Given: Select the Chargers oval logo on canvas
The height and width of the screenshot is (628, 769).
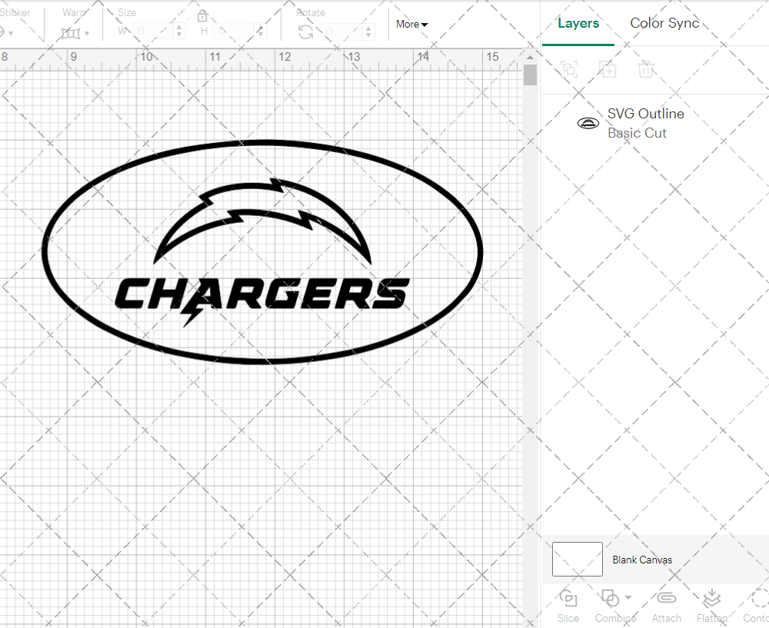Looking at the screenshot, I should tap(262, 252).
